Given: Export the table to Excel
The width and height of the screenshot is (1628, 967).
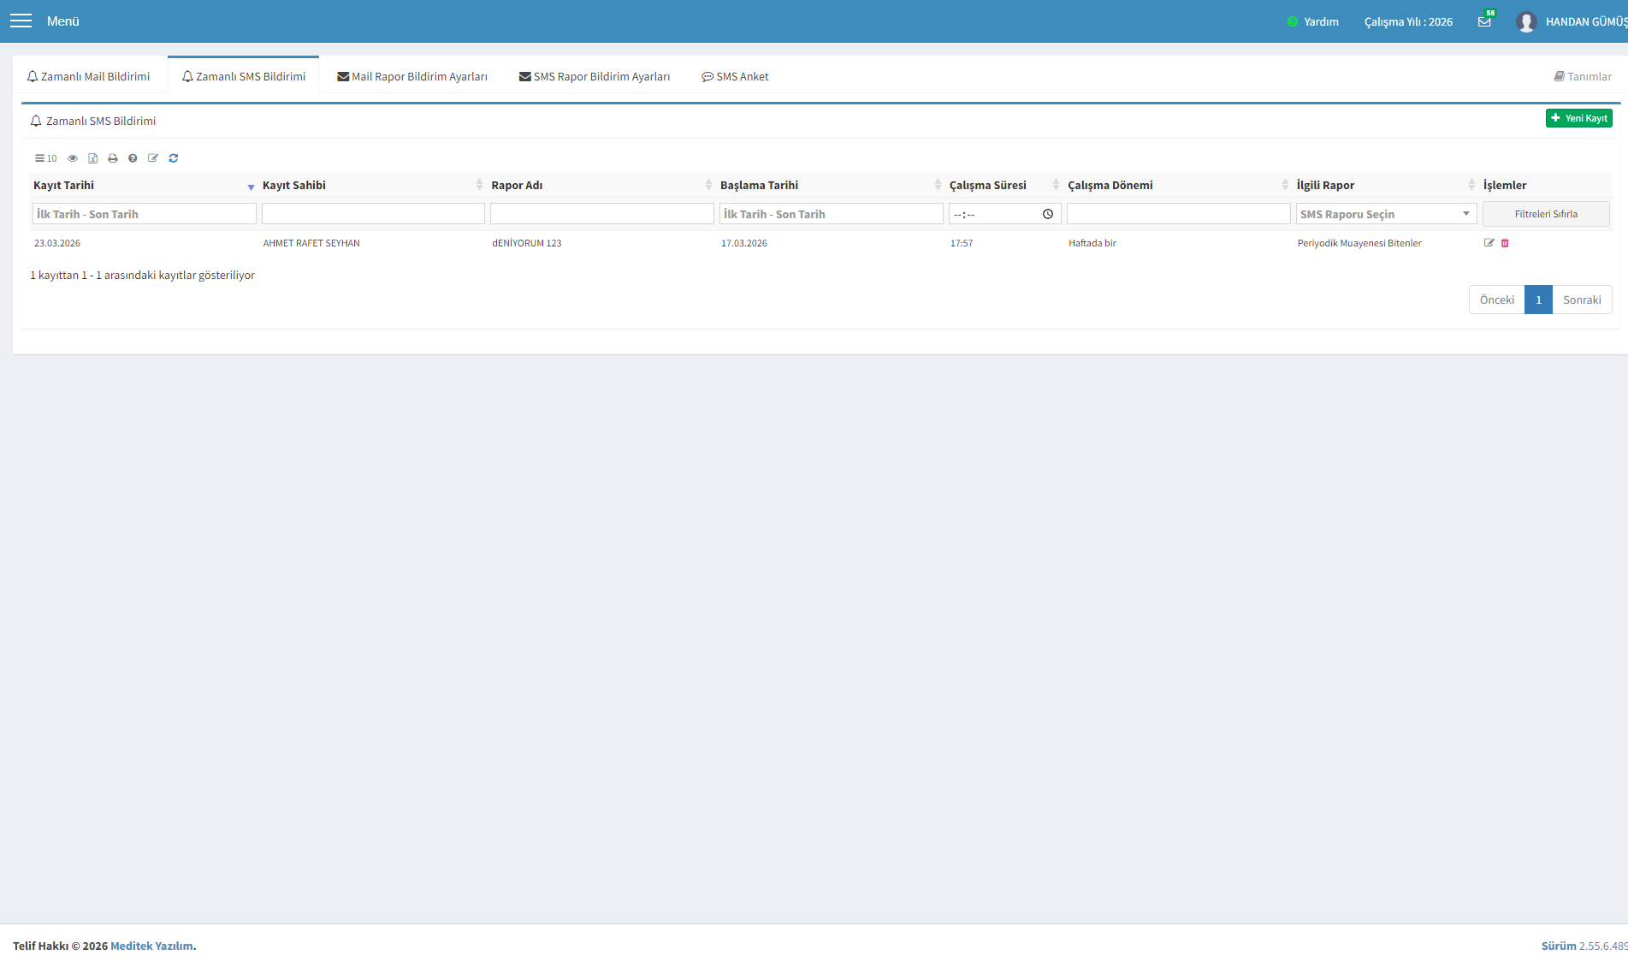Looking at the screenshot, I should click(92, 158).
